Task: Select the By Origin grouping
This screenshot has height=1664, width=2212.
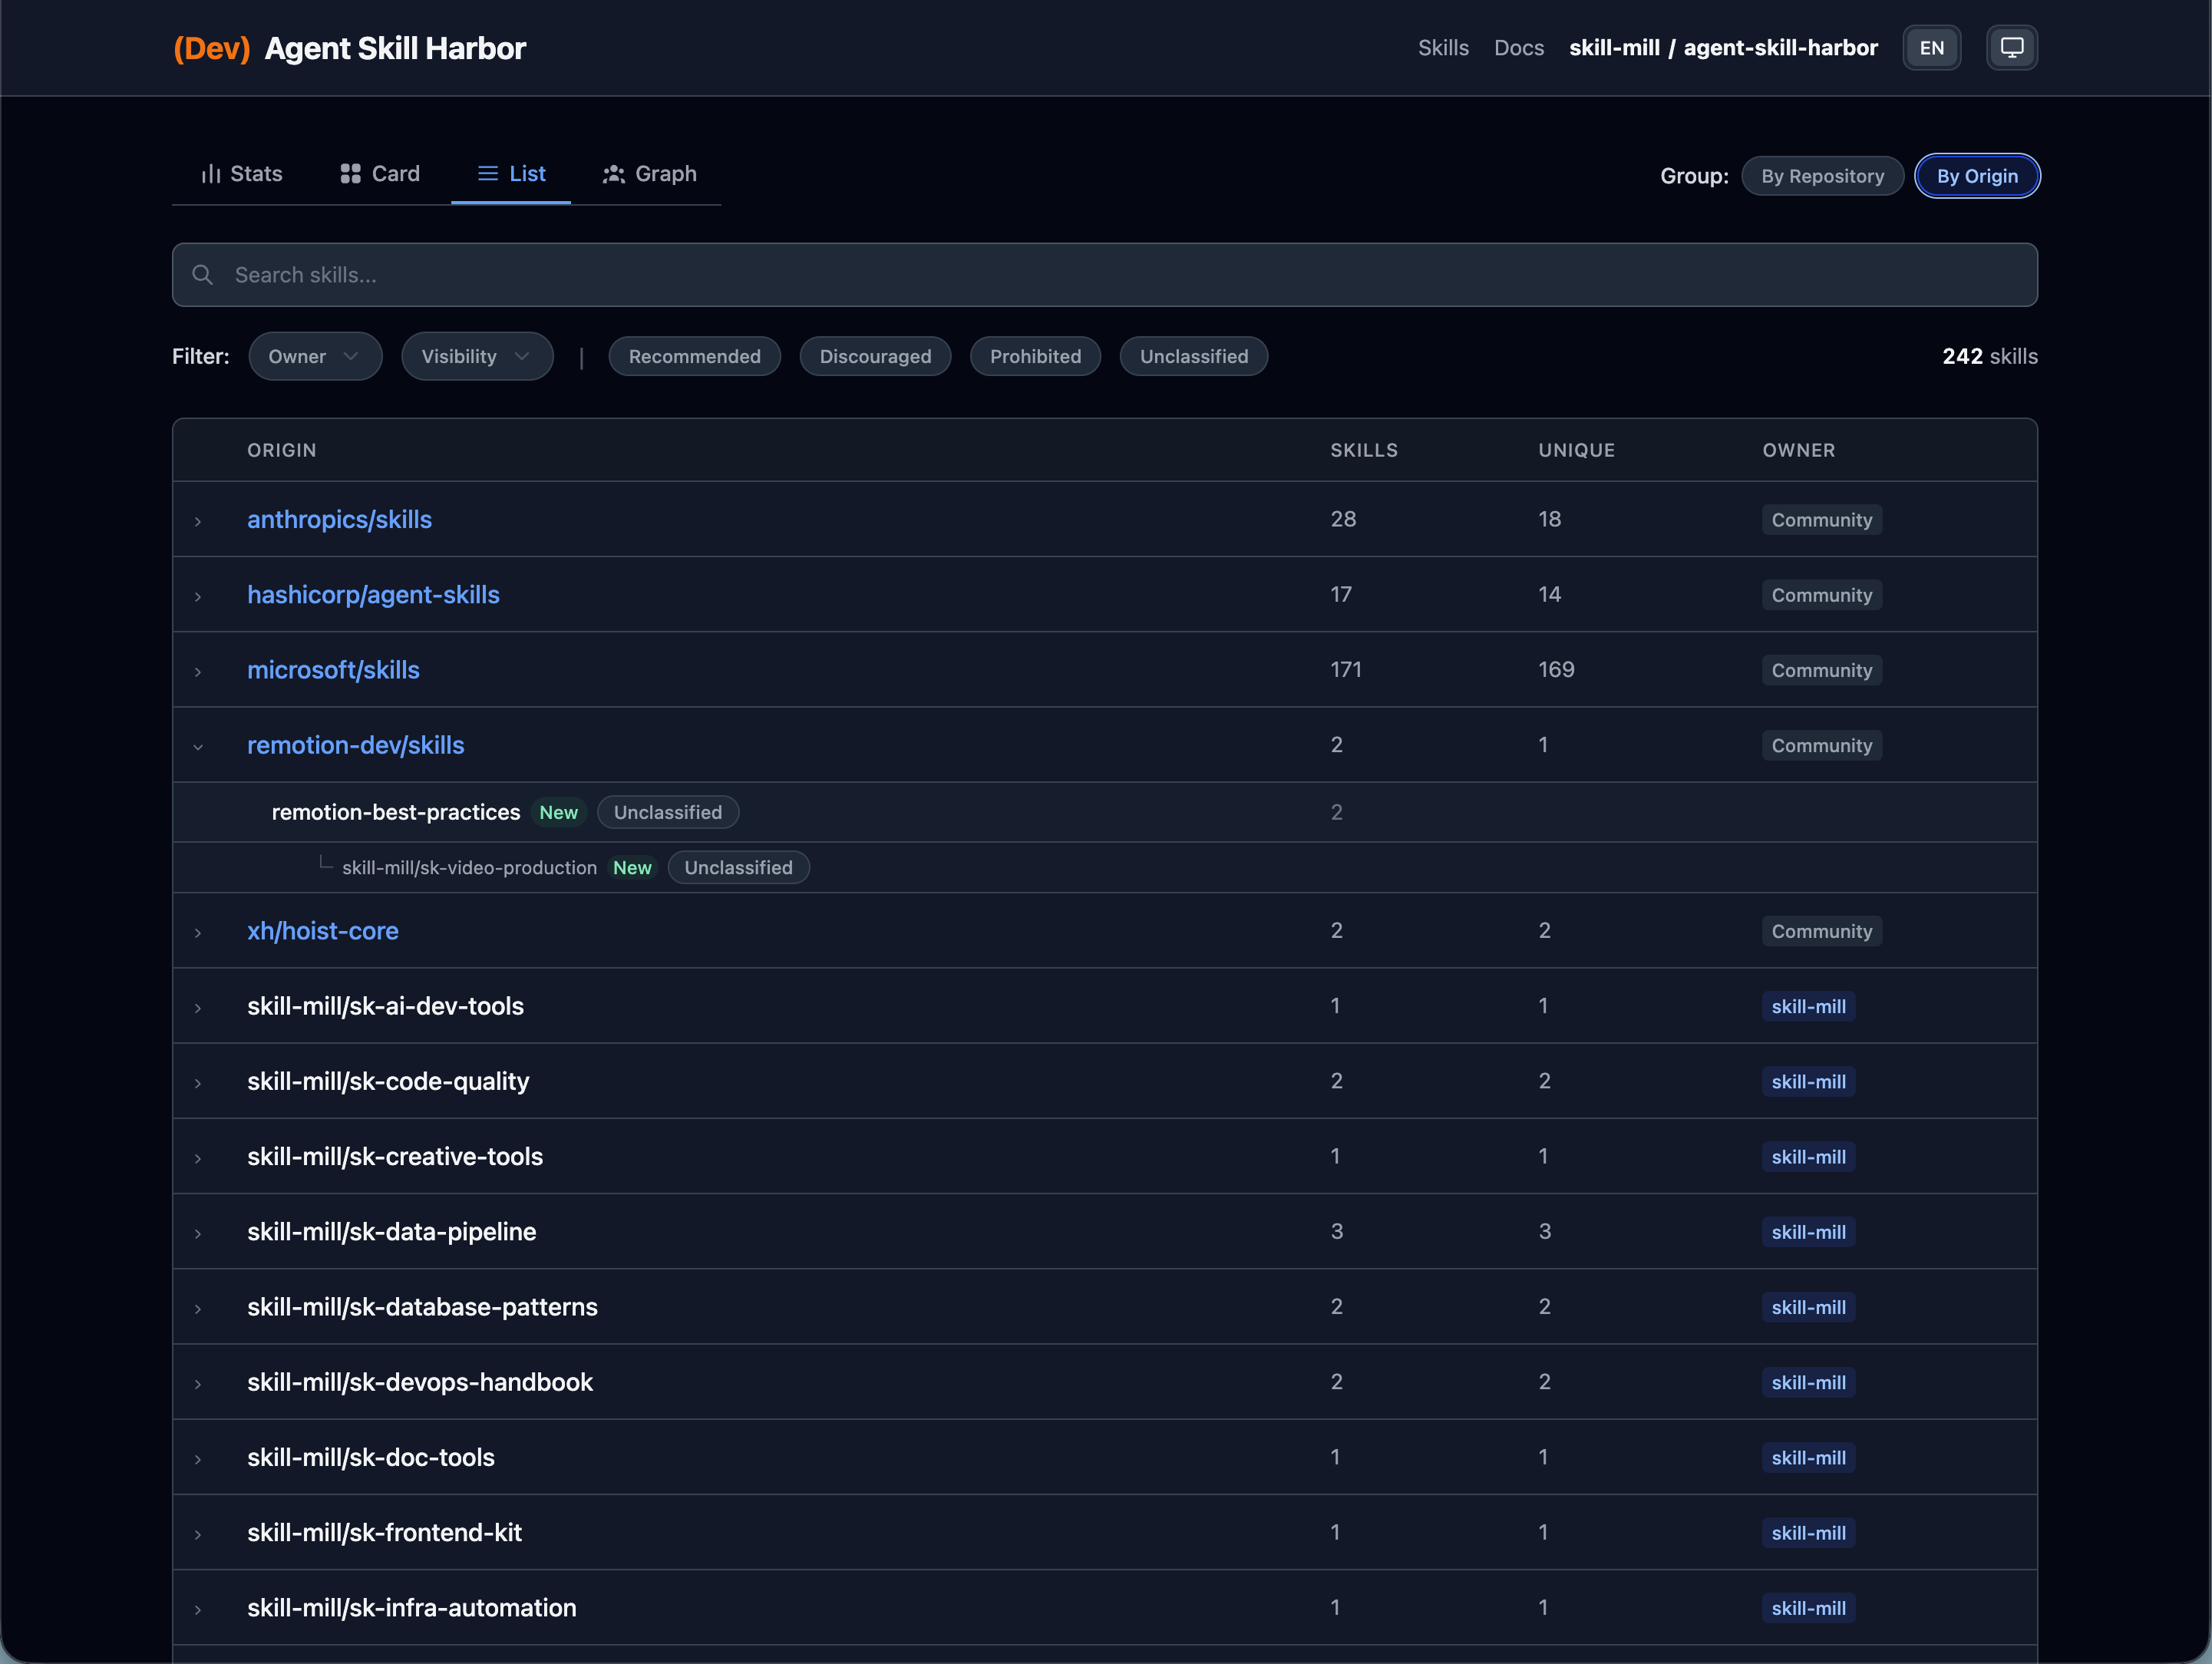Action: (1976, 176)
